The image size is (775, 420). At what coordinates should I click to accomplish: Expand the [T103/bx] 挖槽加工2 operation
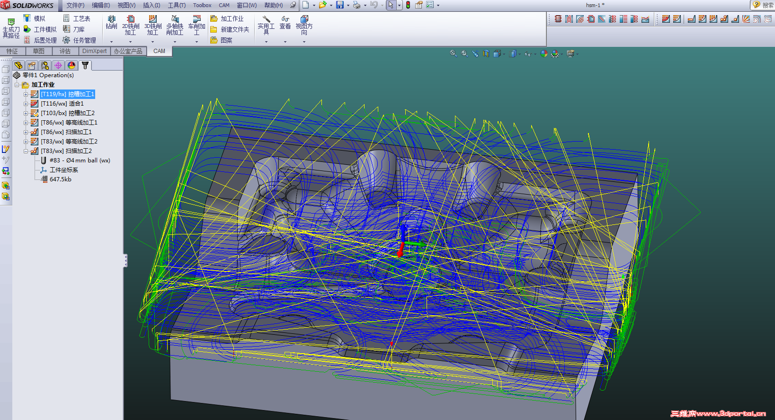[x=26, y=113]
